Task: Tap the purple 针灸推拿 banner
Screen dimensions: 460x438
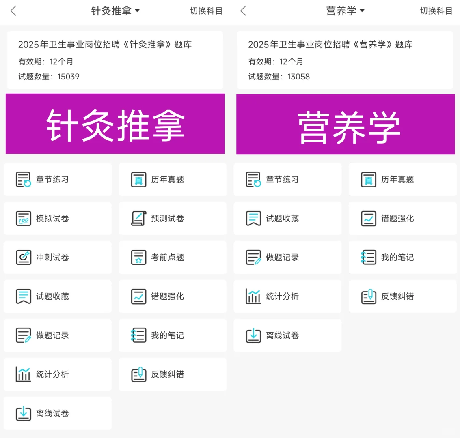Action: (x=115, y=124)
